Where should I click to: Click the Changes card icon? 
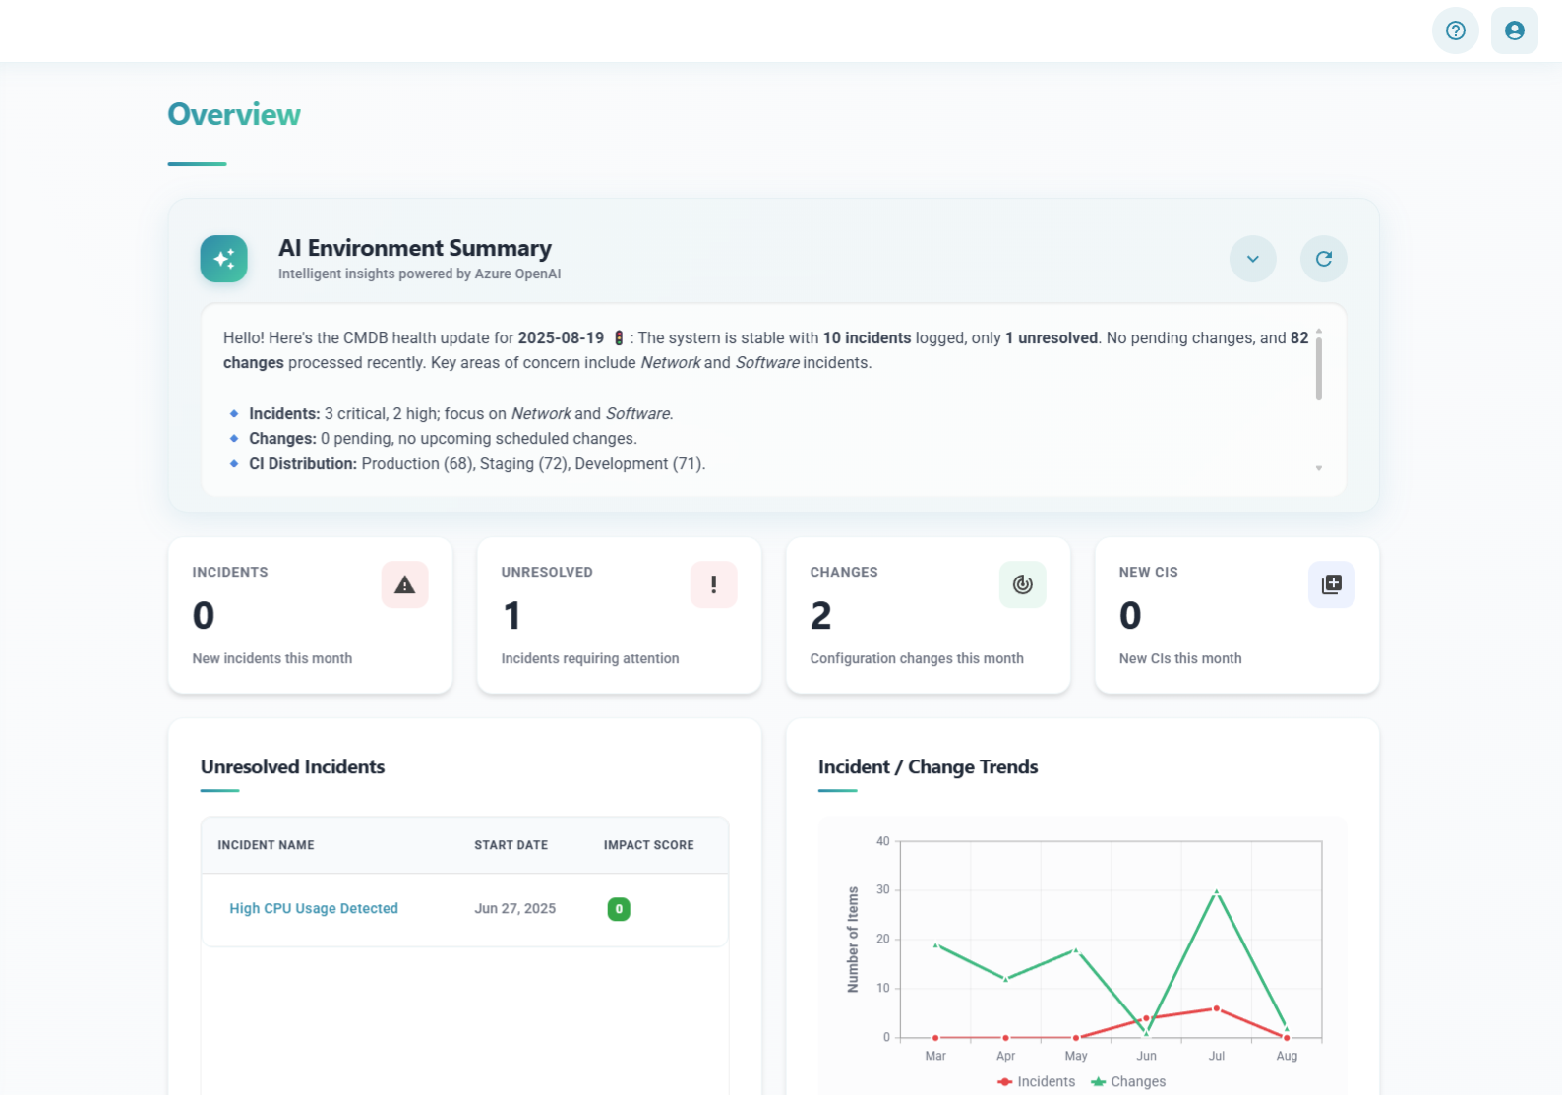tap(1022, 585)
